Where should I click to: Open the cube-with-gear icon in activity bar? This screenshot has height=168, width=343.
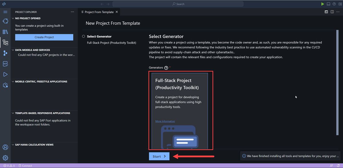coord(5,85)
